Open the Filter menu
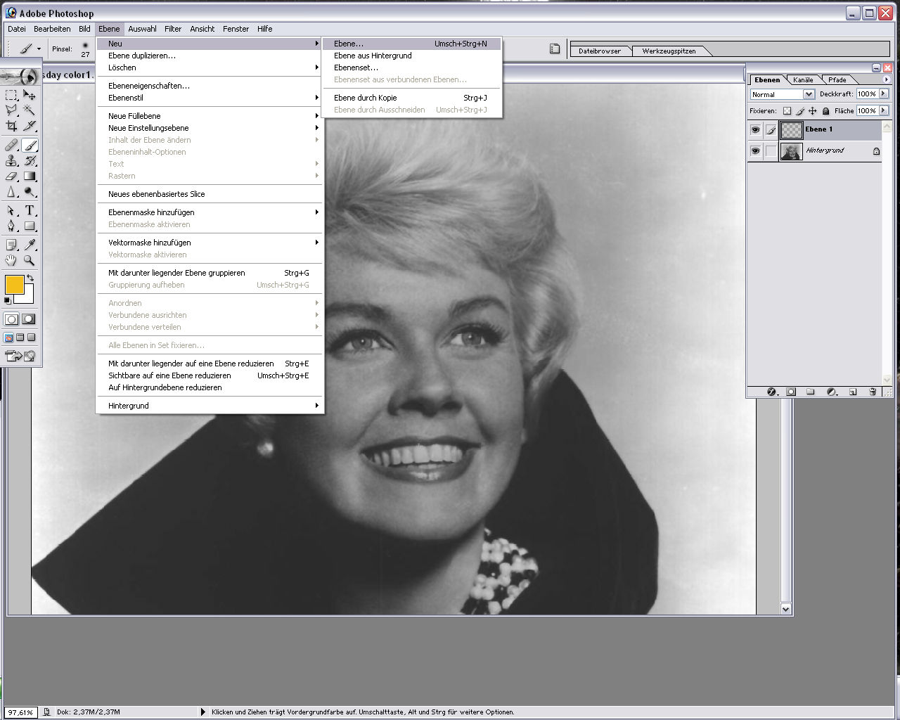900x720 pixels. 173,29
